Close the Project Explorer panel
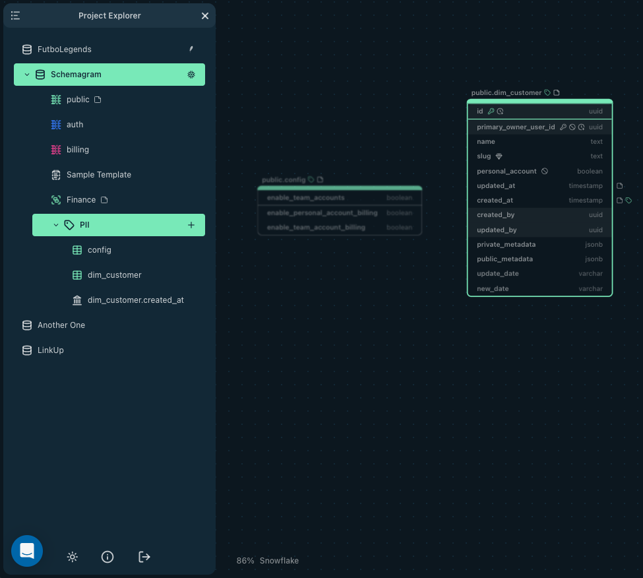Screen dimensions: 643x578 coord(205,16)
